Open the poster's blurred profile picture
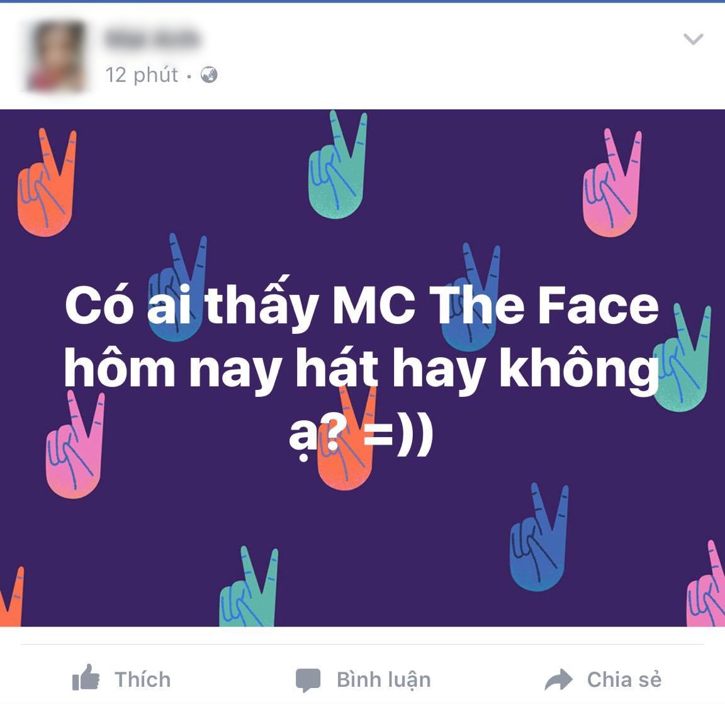Viewport: 725px width, 705px height. tap(57, 56)
